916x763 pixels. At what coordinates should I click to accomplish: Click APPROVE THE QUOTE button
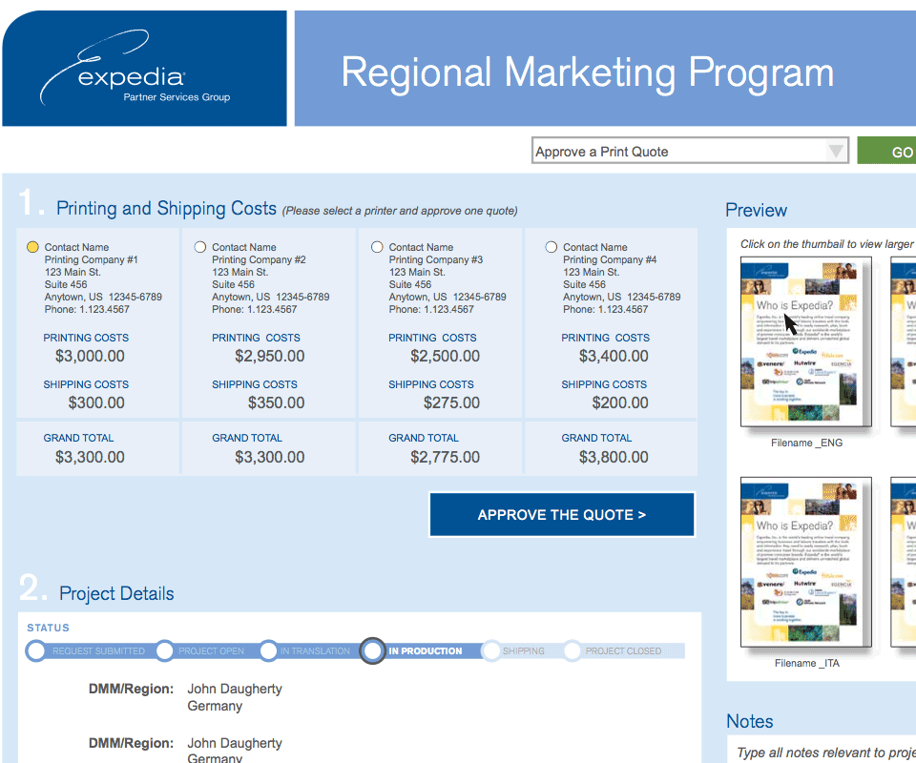pyautogui.click(x=561, y=515)
